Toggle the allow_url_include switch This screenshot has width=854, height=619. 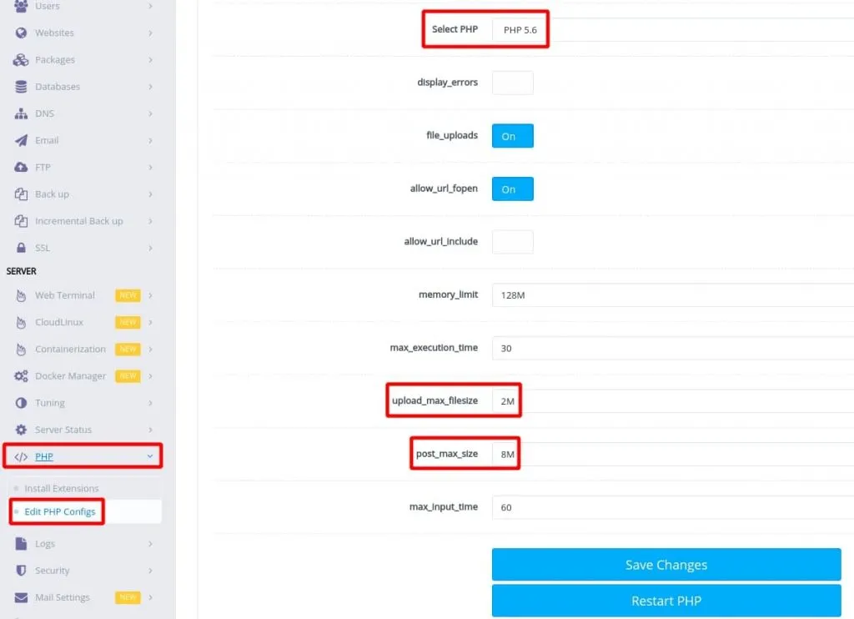[x=512, y=242]
